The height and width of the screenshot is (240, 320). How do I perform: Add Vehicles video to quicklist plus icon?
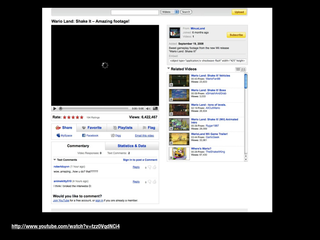(x=171, y=85)
